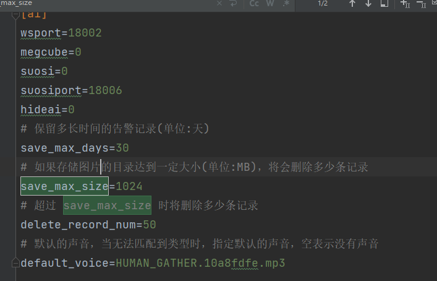Collapse the [ai] section fold marker
The image size is (437, 281).
tap(15, 15)
